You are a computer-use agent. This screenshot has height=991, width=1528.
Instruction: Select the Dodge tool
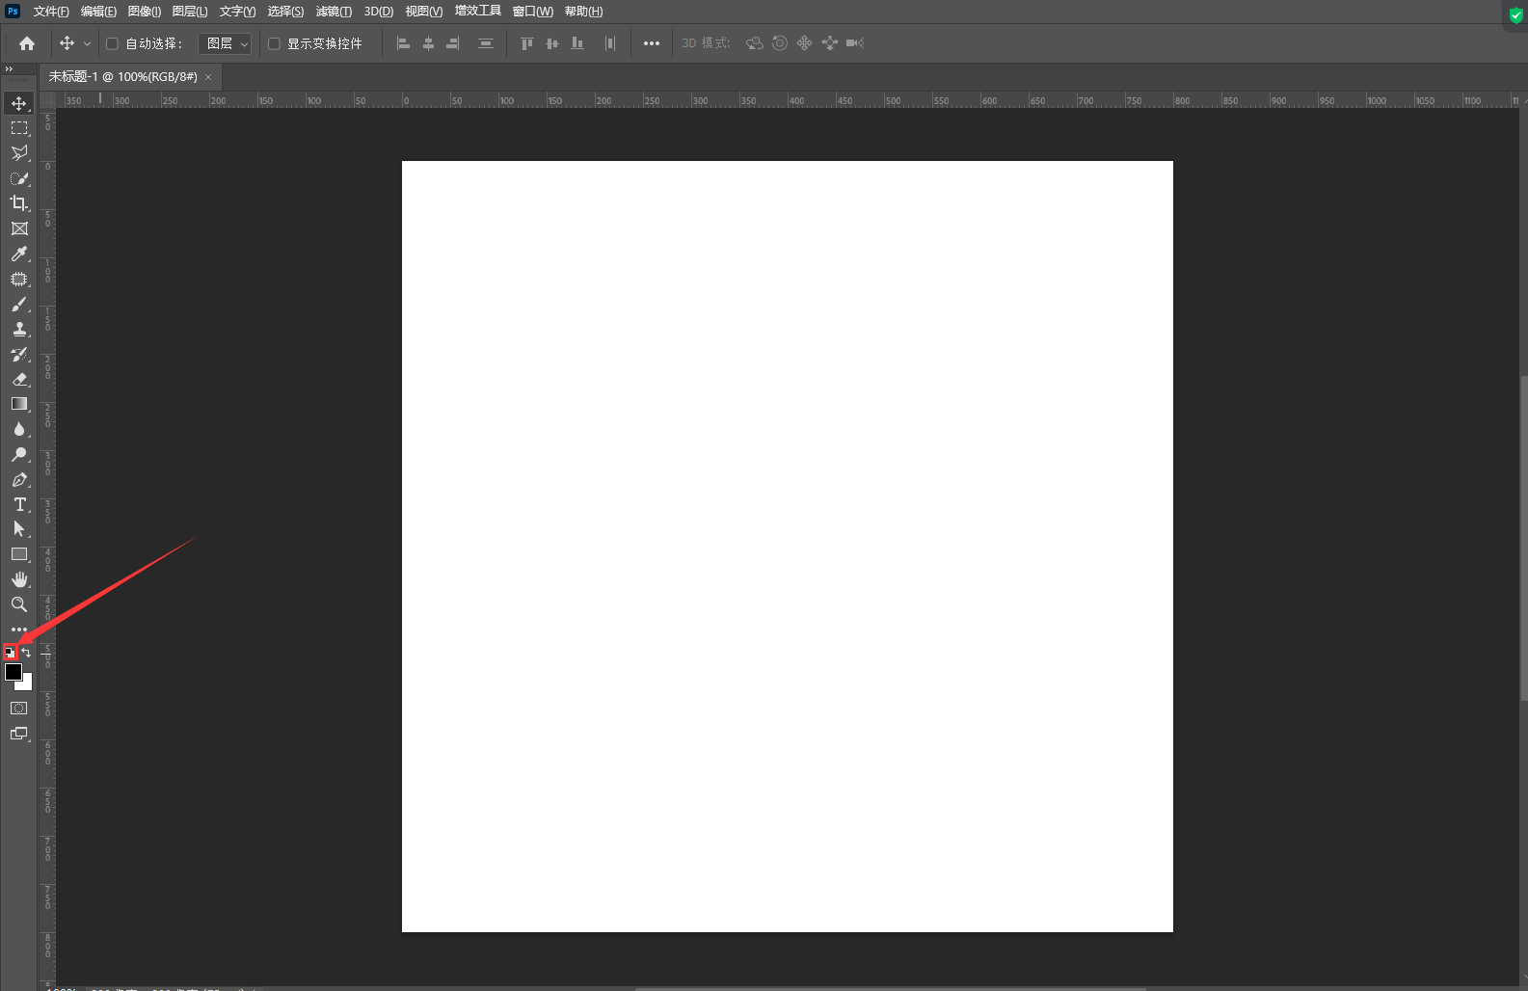tap(19, 454)
